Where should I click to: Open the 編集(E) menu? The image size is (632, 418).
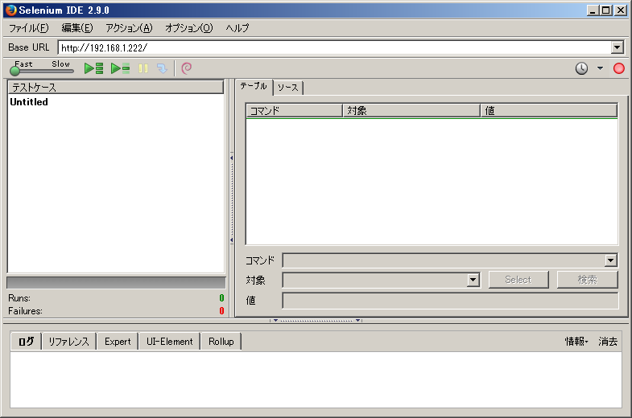77,28
